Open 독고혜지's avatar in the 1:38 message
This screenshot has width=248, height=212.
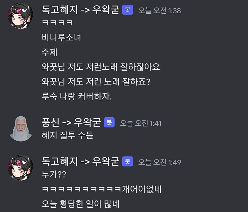pyautogui.click(x=20, y=16)
